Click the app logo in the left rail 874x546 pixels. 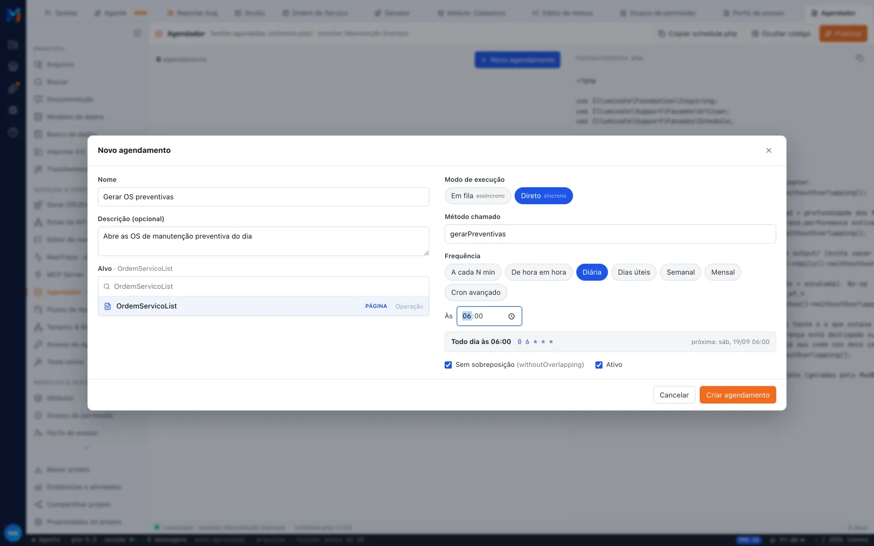point(13,15)
